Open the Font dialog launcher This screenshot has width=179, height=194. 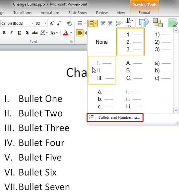click(x=71, y=42)
